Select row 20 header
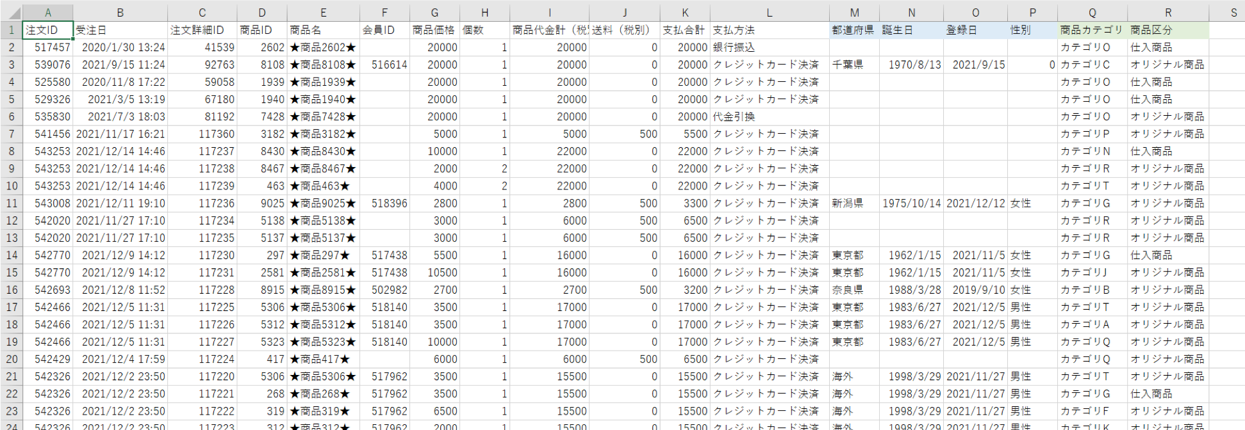The height and width of the screenshot is (430, 1245). [11, 359]
